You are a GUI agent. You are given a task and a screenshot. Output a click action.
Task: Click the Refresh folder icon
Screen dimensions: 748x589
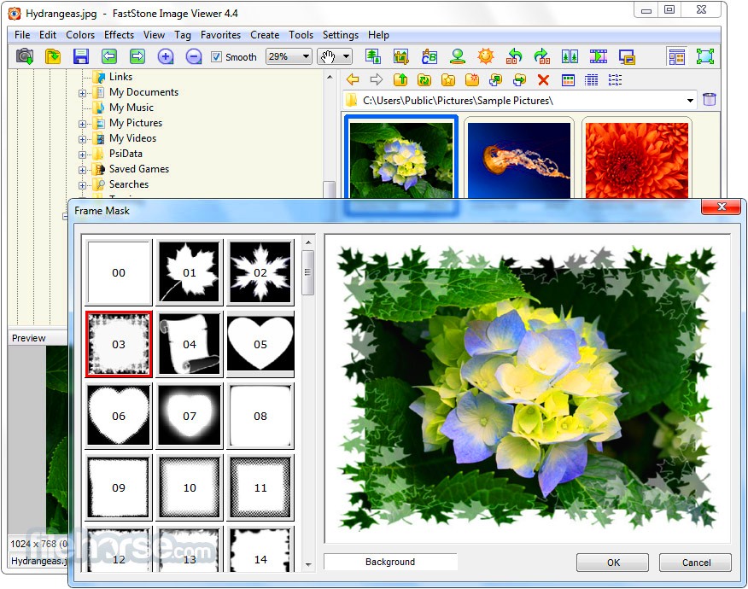(x=424, y=79)
